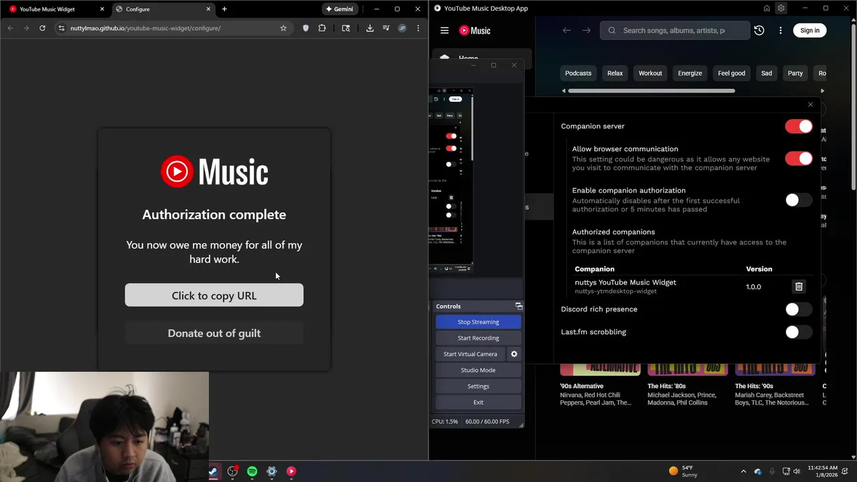Click the mood chips horizontal scrollbar

click(651, 90)
